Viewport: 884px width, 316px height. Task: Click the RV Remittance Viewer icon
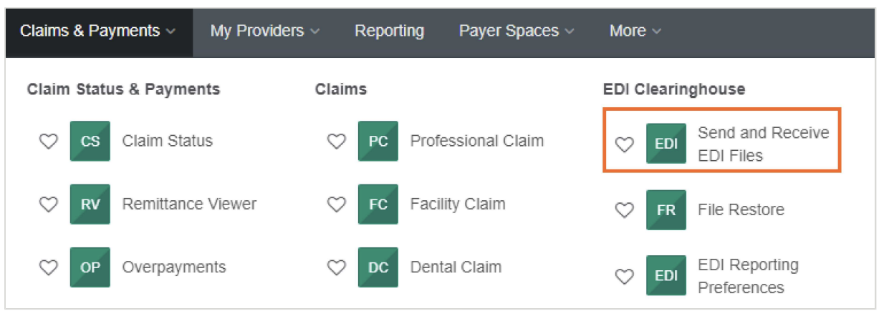(x=90, y=204)
